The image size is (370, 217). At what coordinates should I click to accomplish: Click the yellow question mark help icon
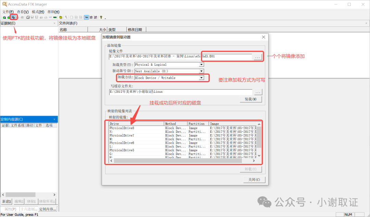[x=101, y=17]
